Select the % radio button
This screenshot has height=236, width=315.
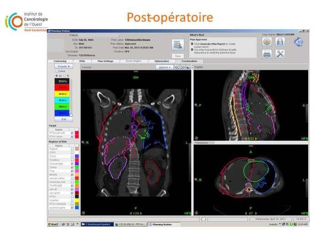pos(64,76)
